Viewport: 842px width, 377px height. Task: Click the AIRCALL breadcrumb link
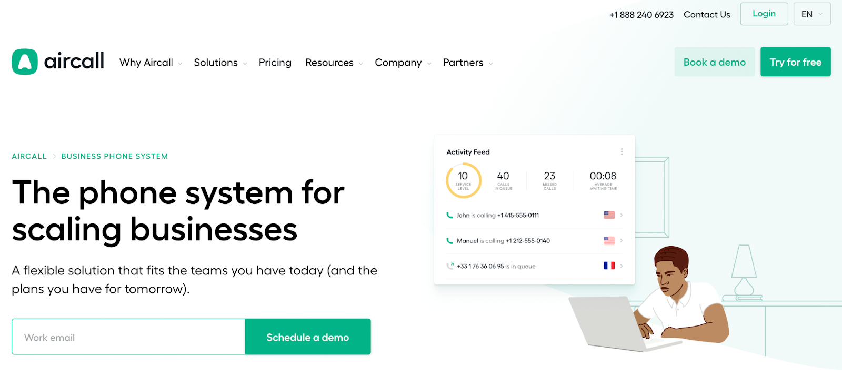[29, 156]
